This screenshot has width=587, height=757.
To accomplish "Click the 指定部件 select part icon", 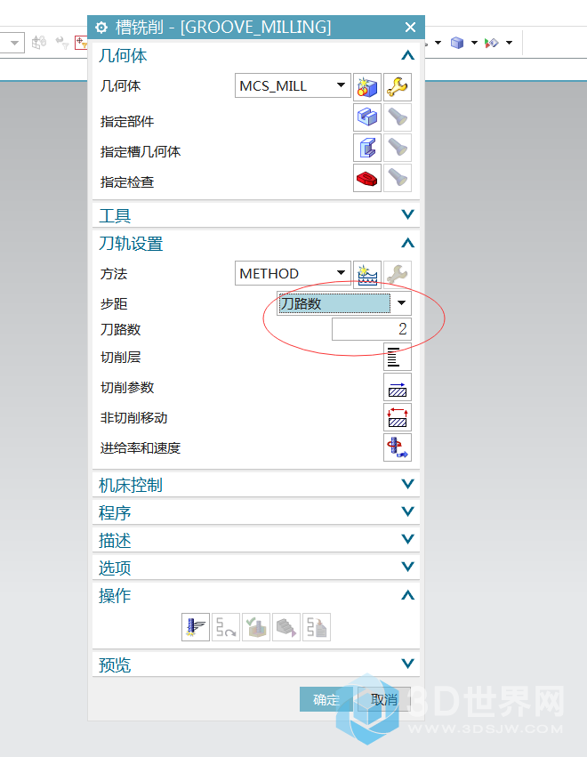I will click(367, 117).
